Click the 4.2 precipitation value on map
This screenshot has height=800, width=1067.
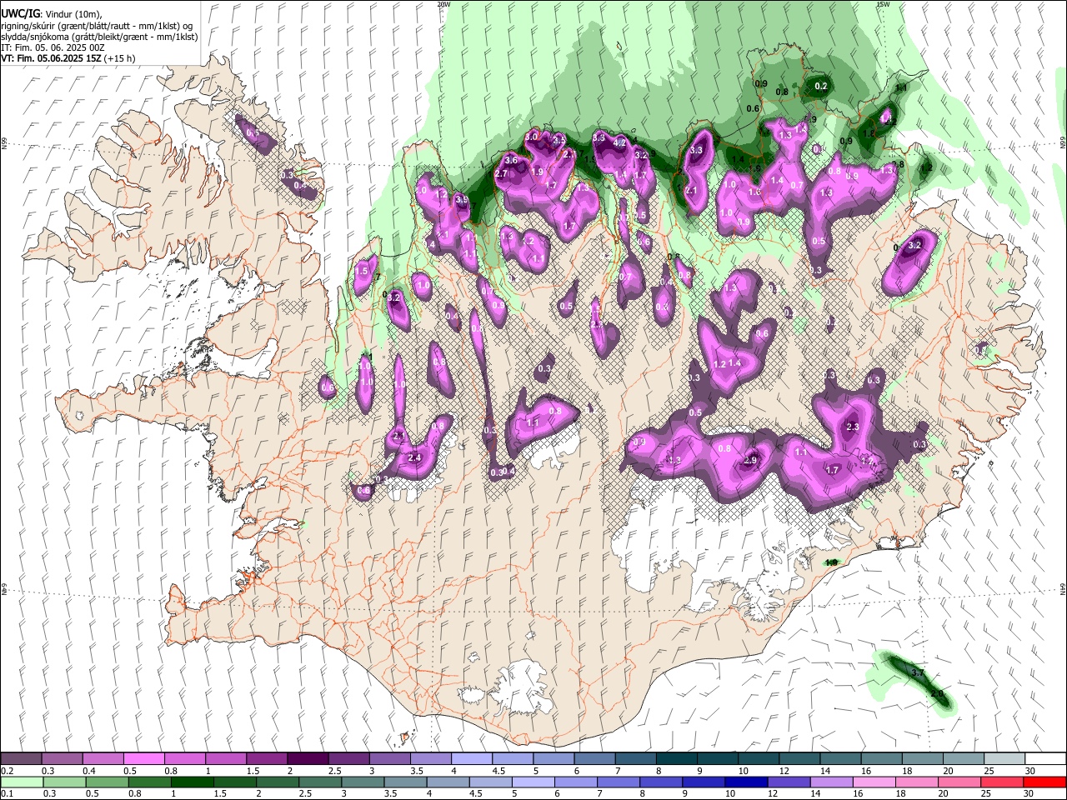click(x=619, y=143)
